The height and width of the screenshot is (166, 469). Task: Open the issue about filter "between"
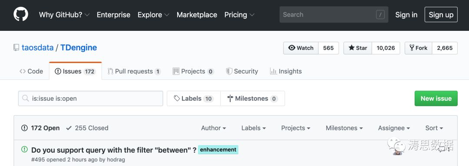(x=114, y=150)
